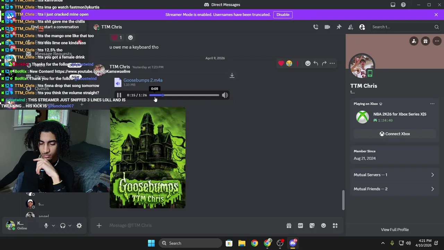Download the Goosebumps 2.m4a attachment
This screenshot has height=250, width=444.
click(232, 75)
